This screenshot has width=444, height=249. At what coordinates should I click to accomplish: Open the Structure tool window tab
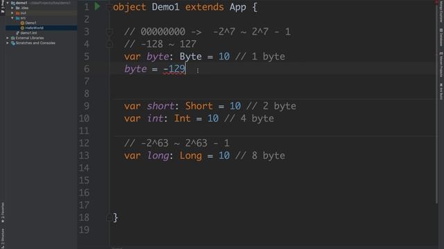tap(3, 239)
